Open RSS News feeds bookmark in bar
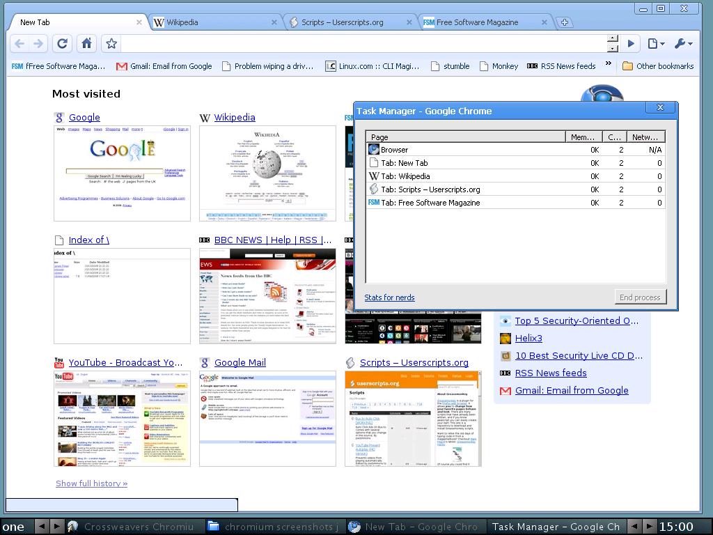The height and width of the screenshot is (535, 713). tap(561, 66)
